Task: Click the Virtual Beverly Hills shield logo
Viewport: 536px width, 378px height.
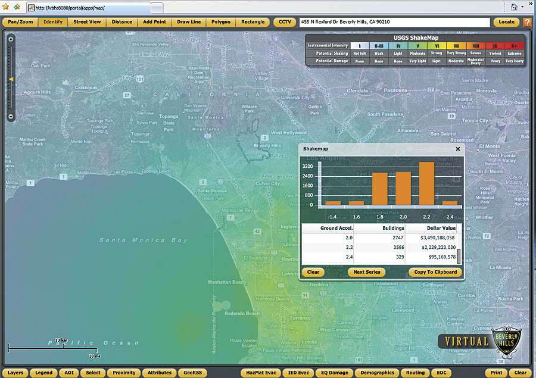Action: pyautogui.click(x=506, y=343)
